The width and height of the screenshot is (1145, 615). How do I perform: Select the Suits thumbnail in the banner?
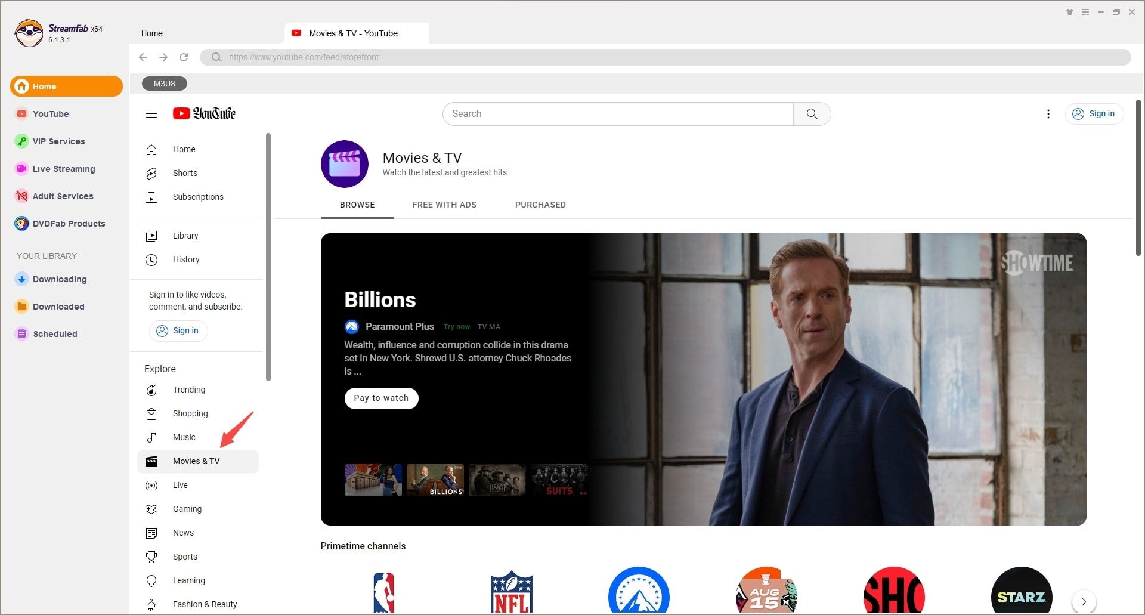point(559,480)
